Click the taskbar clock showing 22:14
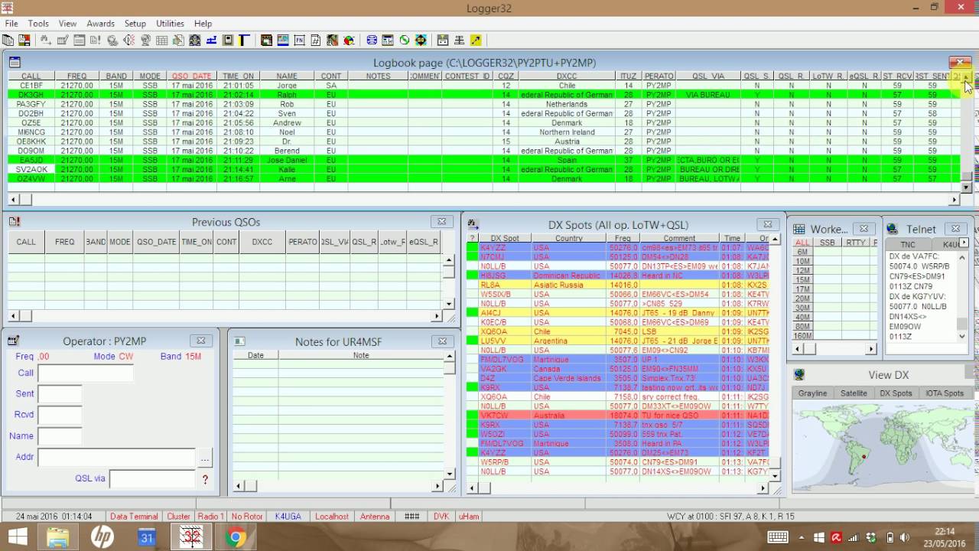Screen dimensions: 979x551 pos(945,531)
